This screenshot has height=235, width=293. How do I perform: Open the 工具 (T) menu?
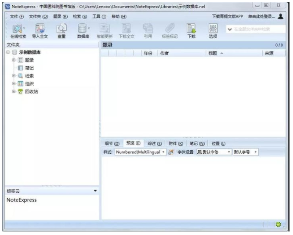click(99, 16)
